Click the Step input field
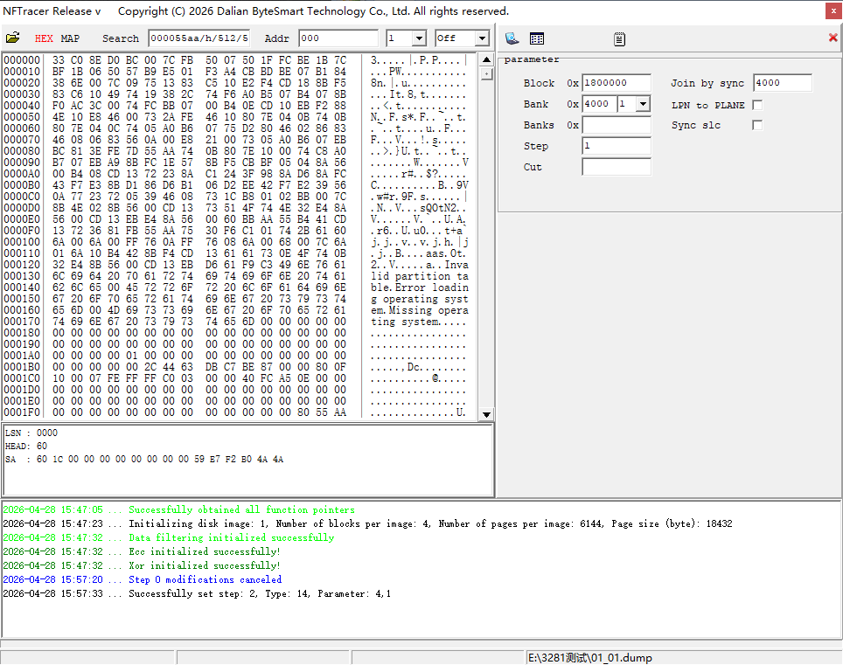The width and height of the screenshot is (843, 665). click(x=617, y=146)
